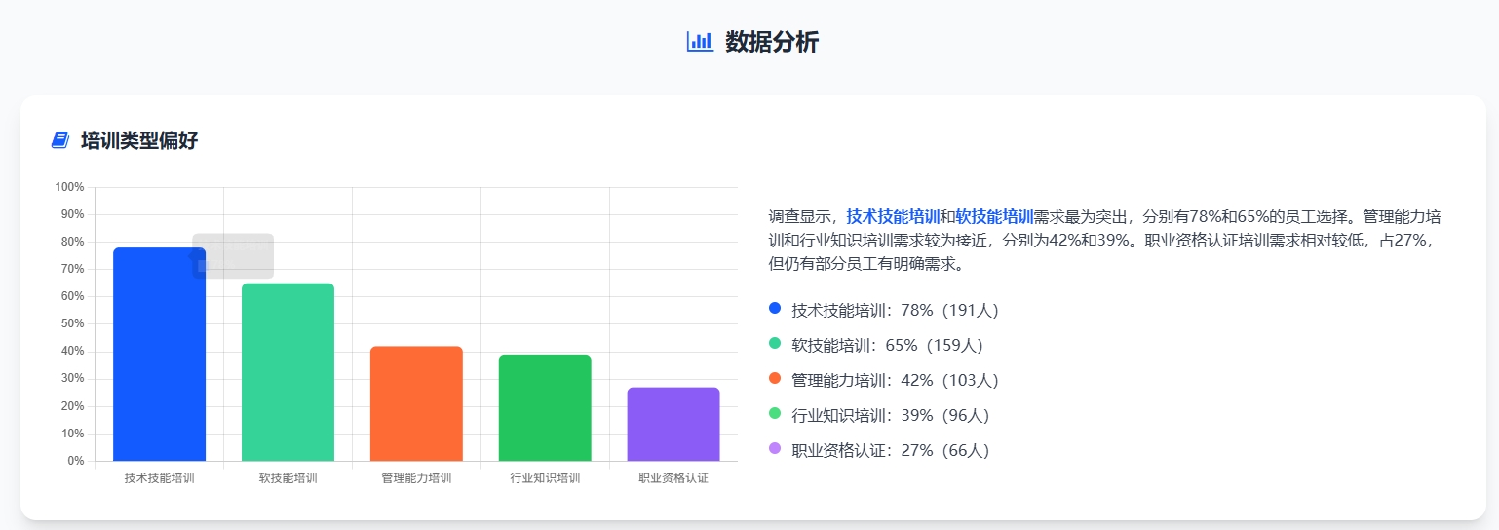Click legend text 行业知识培训: 39%（96人）
Screen dimensions: 1499x530
point(891,415)
